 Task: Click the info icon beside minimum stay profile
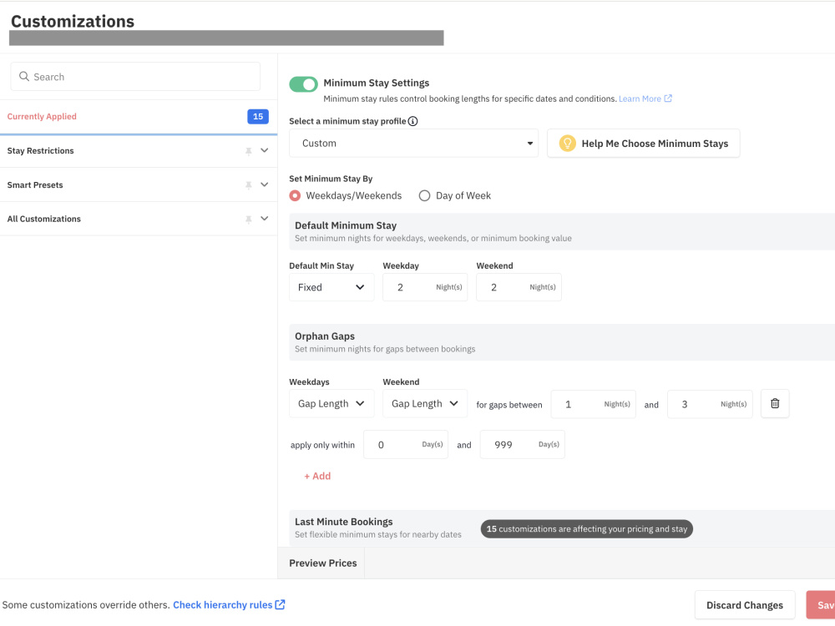[412, 121]
